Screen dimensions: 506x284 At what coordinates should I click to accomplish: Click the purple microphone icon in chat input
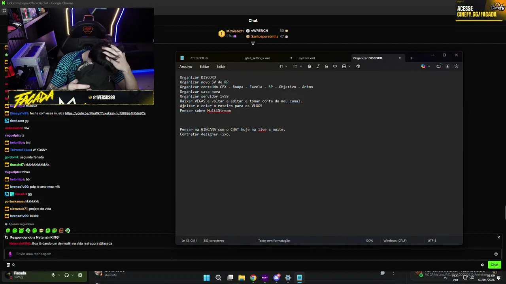(x=10, y=254)
